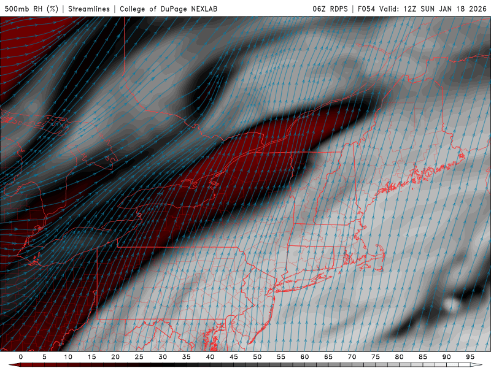Click the colorbar label "95"
The width and height of the screenshot is (491, 368).
pos(470,357)
